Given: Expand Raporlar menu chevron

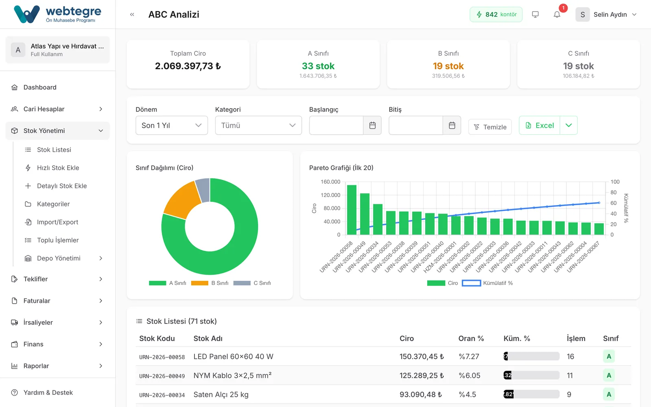Looking at the screenshot, I should click(100, 366).
